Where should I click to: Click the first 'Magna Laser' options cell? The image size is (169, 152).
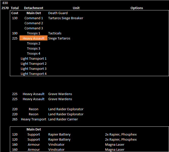tap(115, 145)
